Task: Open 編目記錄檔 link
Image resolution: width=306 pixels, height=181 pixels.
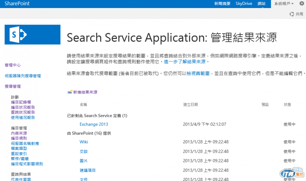Action: (21, 102)
